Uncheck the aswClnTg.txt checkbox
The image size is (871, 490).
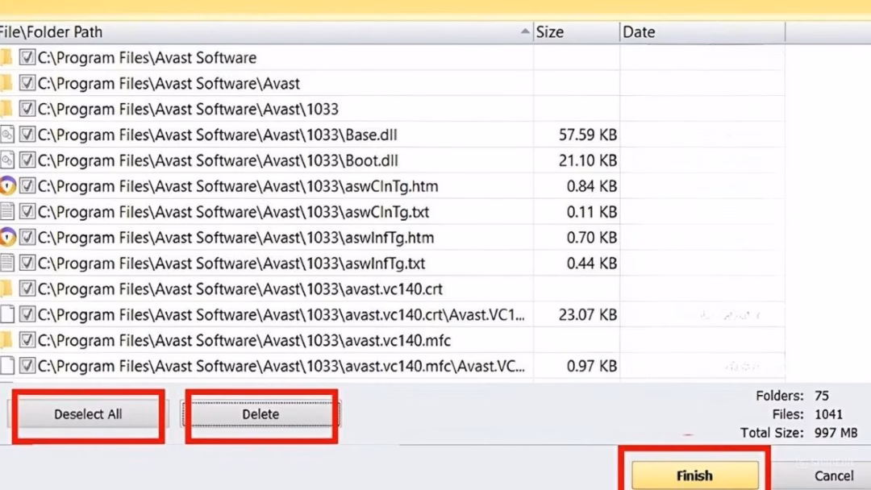27,211
